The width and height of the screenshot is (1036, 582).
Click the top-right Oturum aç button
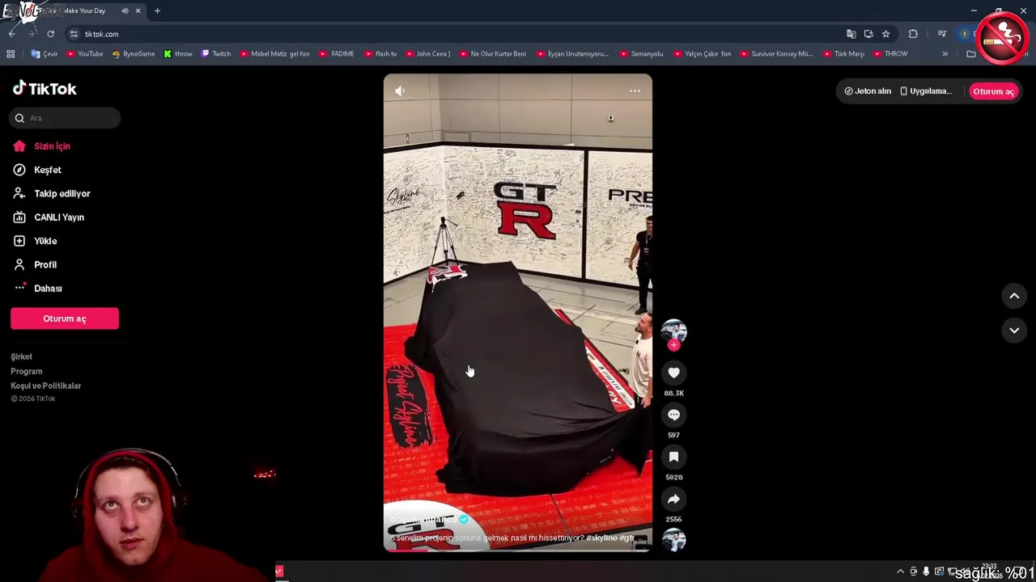click(993, 91)
